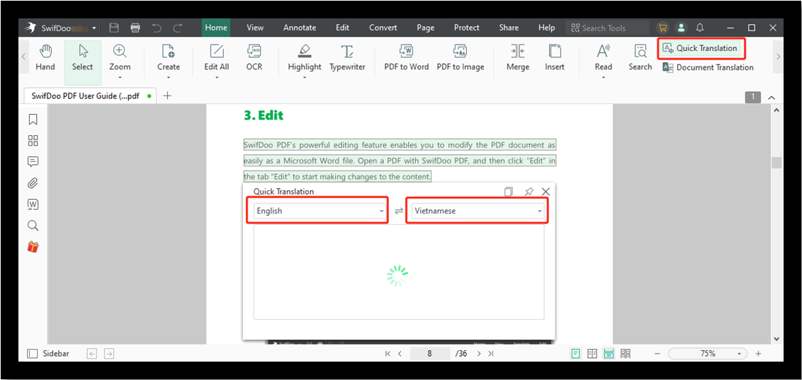802x380 pixels.
Task: Click the Document Translation button
Action: pyautogui.click(x=708, y=67)
